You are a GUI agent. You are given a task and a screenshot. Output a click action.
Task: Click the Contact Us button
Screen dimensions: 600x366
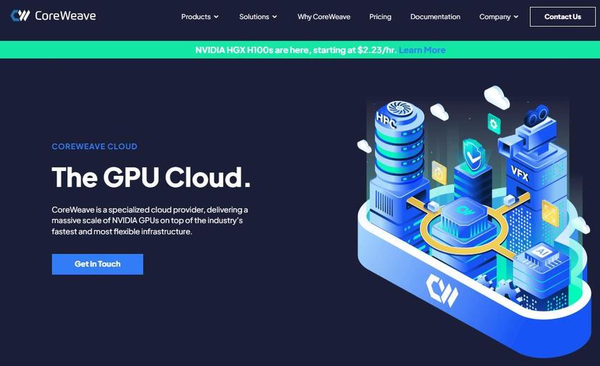click(x=563, y=17)
